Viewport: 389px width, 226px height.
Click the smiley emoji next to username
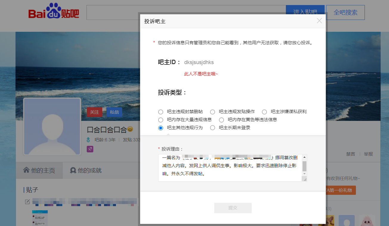tap(130, 129)
